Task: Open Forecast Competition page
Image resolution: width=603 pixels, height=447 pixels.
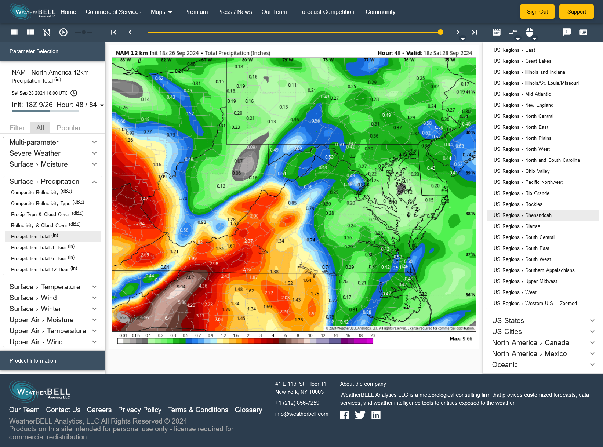Action: pyautogui.click(x=326, y=12)
